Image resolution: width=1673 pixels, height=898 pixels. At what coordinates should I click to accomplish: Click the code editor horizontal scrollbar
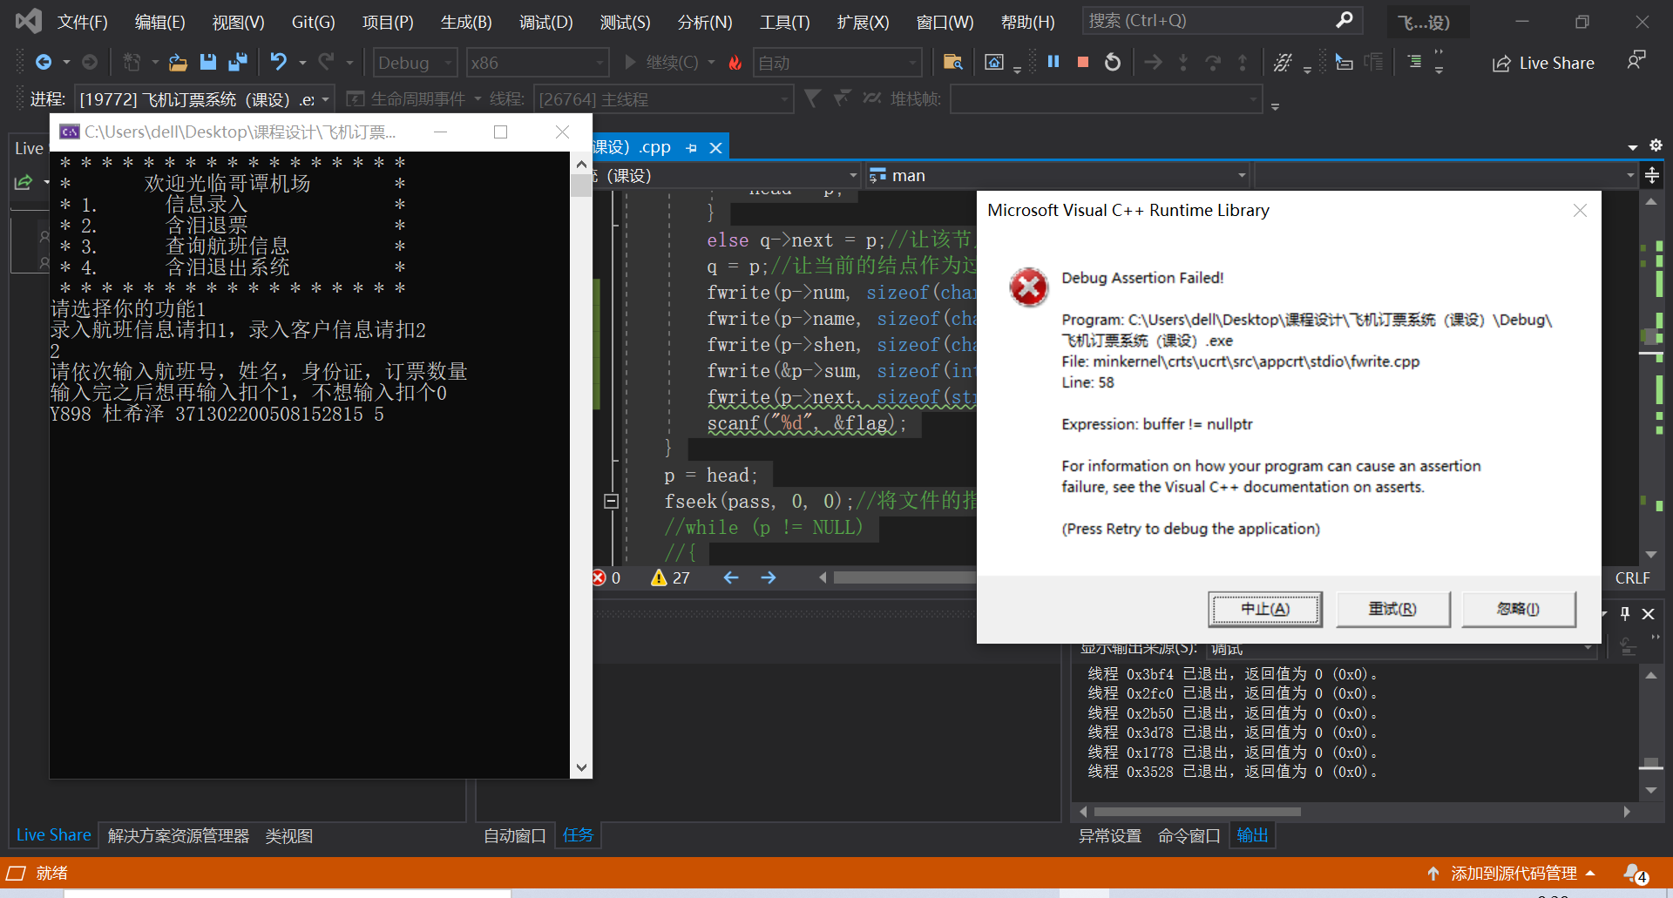904,577
